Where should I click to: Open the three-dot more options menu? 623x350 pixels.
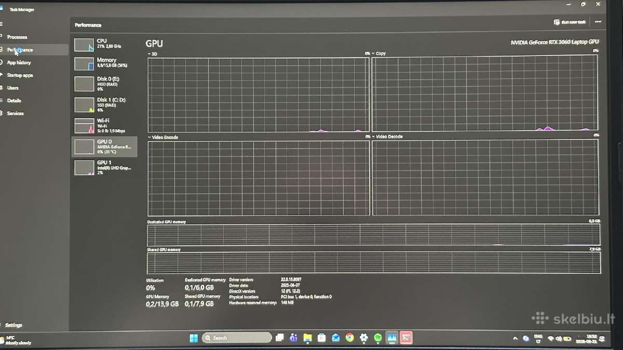598,22
